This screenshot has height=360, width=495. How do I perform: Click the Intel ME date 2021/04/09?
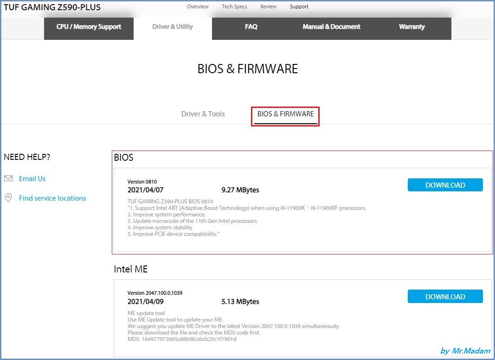146,301
